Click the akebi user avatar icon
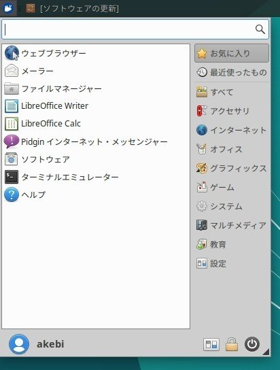This screenshot has width=280, height=370. (x=19, y=344)
